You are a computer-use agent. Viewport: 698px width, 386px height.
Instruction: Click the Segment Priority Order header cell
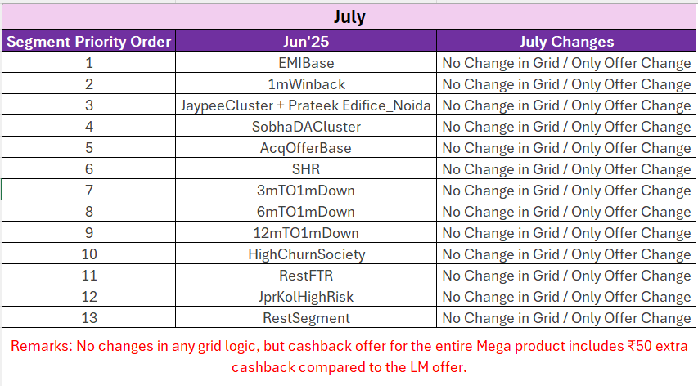tap(89, 42)
